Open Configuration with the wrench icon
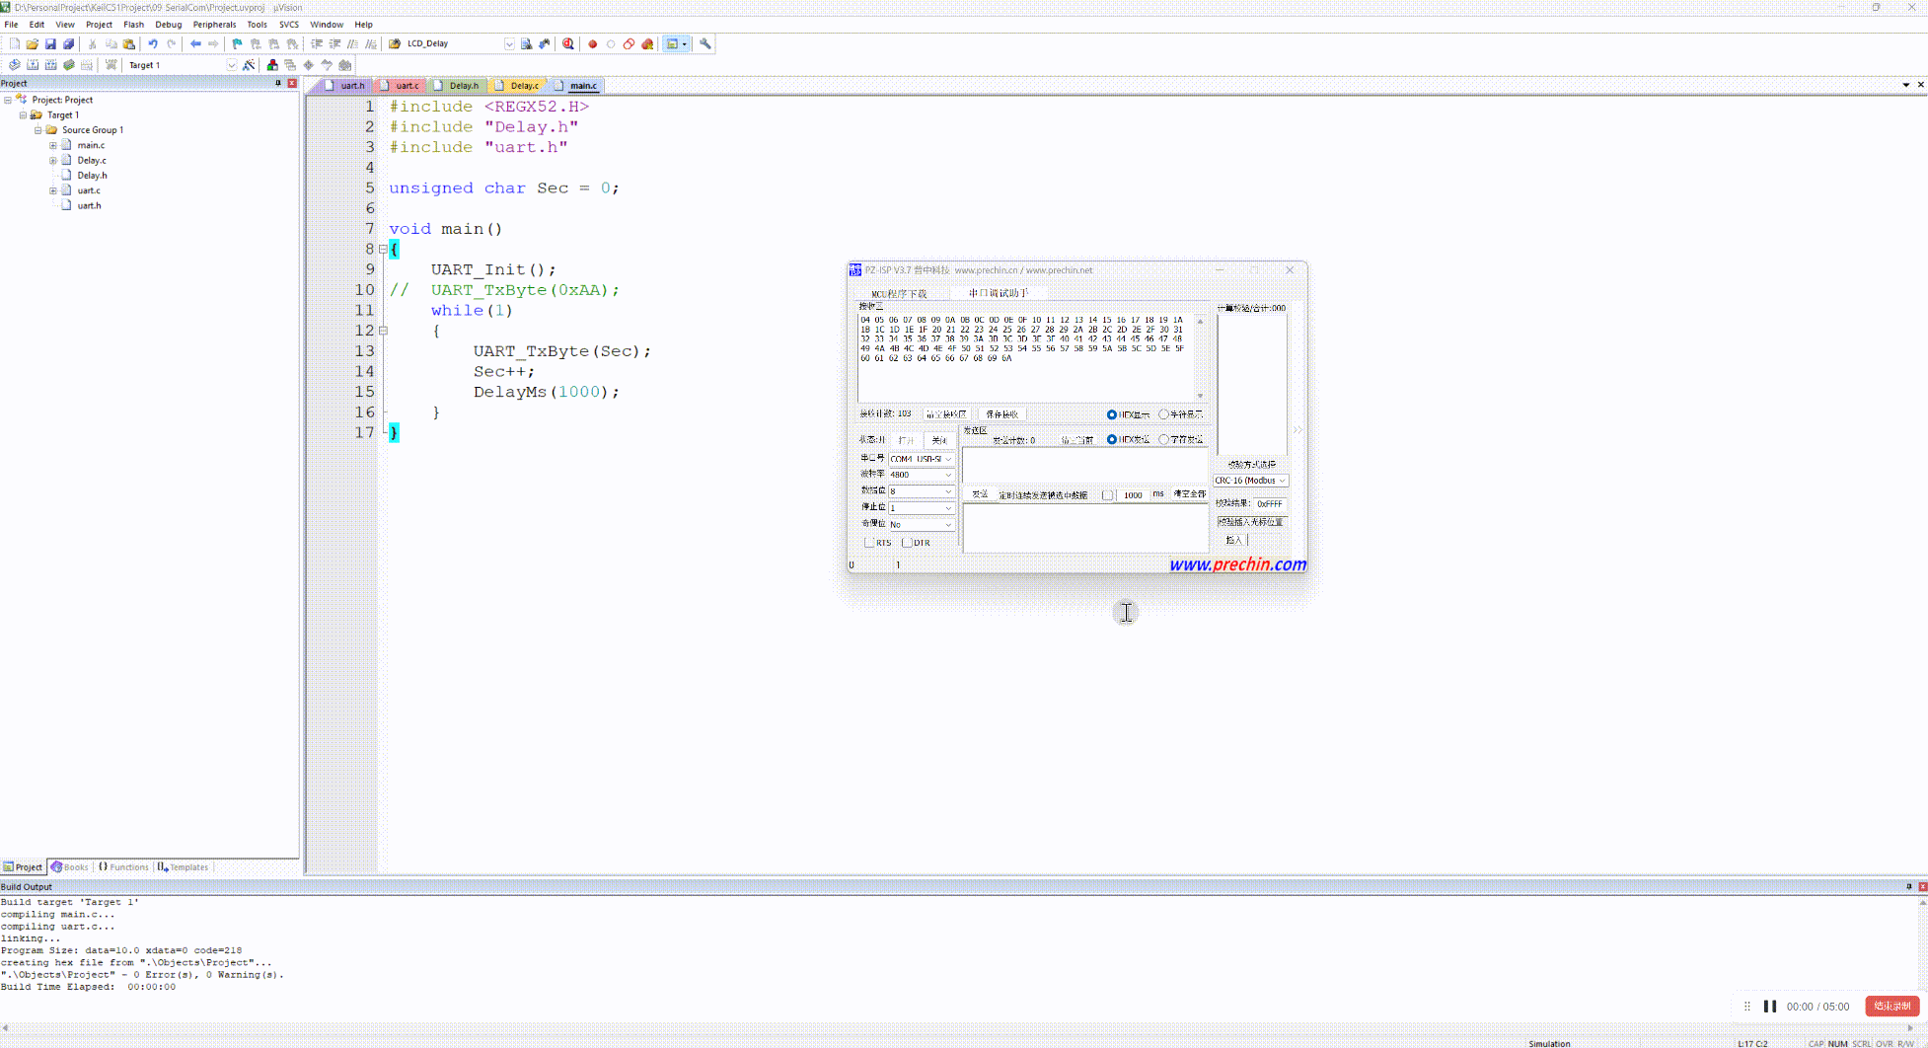Screen dimensions: 1928x1048 704,43
